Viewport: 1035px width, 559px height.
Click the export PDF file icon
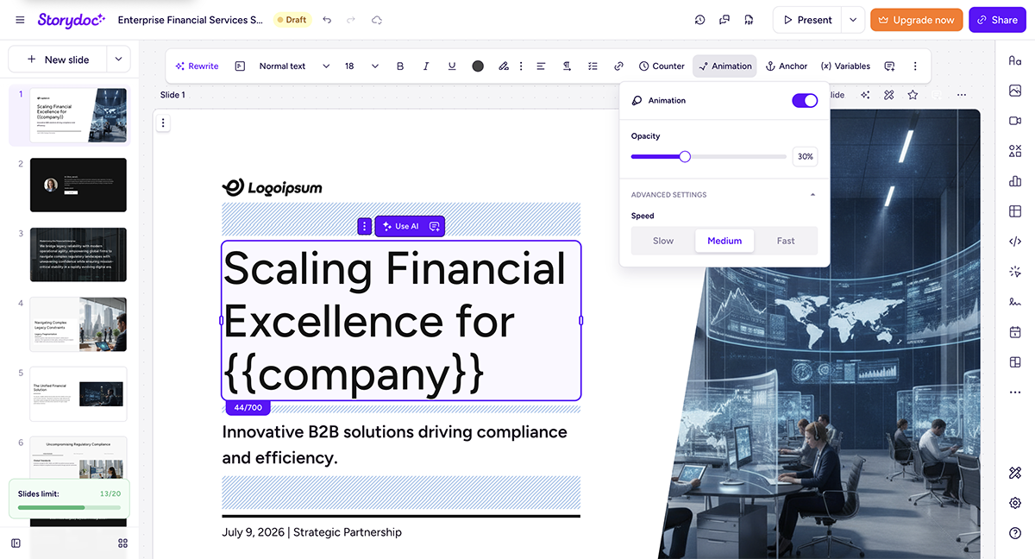[x=749, y=20]
